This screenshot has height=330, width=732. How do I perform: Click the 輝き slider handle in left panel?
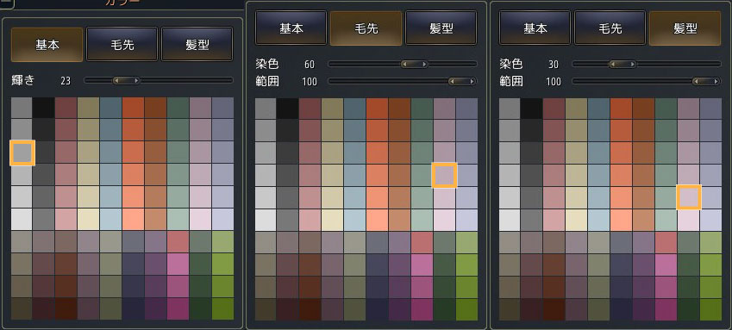[126, 80]
